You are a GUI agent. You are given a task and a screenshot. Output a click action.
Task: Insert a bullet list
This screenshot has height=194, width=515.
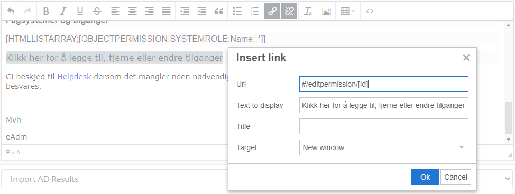237,11
